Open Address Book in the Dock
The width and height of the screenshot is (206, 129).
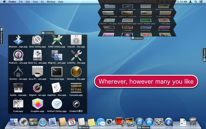pos(62,122)
